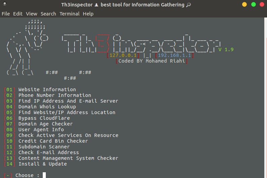This screenshot has height=178, width=267.
Task: Click the 'Phone Number Information' line
Action: pos(55,95)
